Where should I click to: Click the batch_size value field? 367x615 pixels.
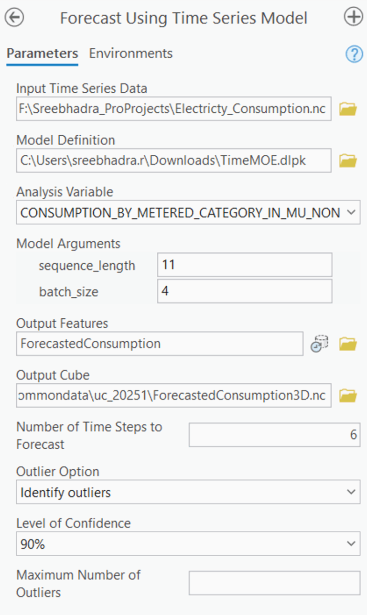tap(244, 291)
